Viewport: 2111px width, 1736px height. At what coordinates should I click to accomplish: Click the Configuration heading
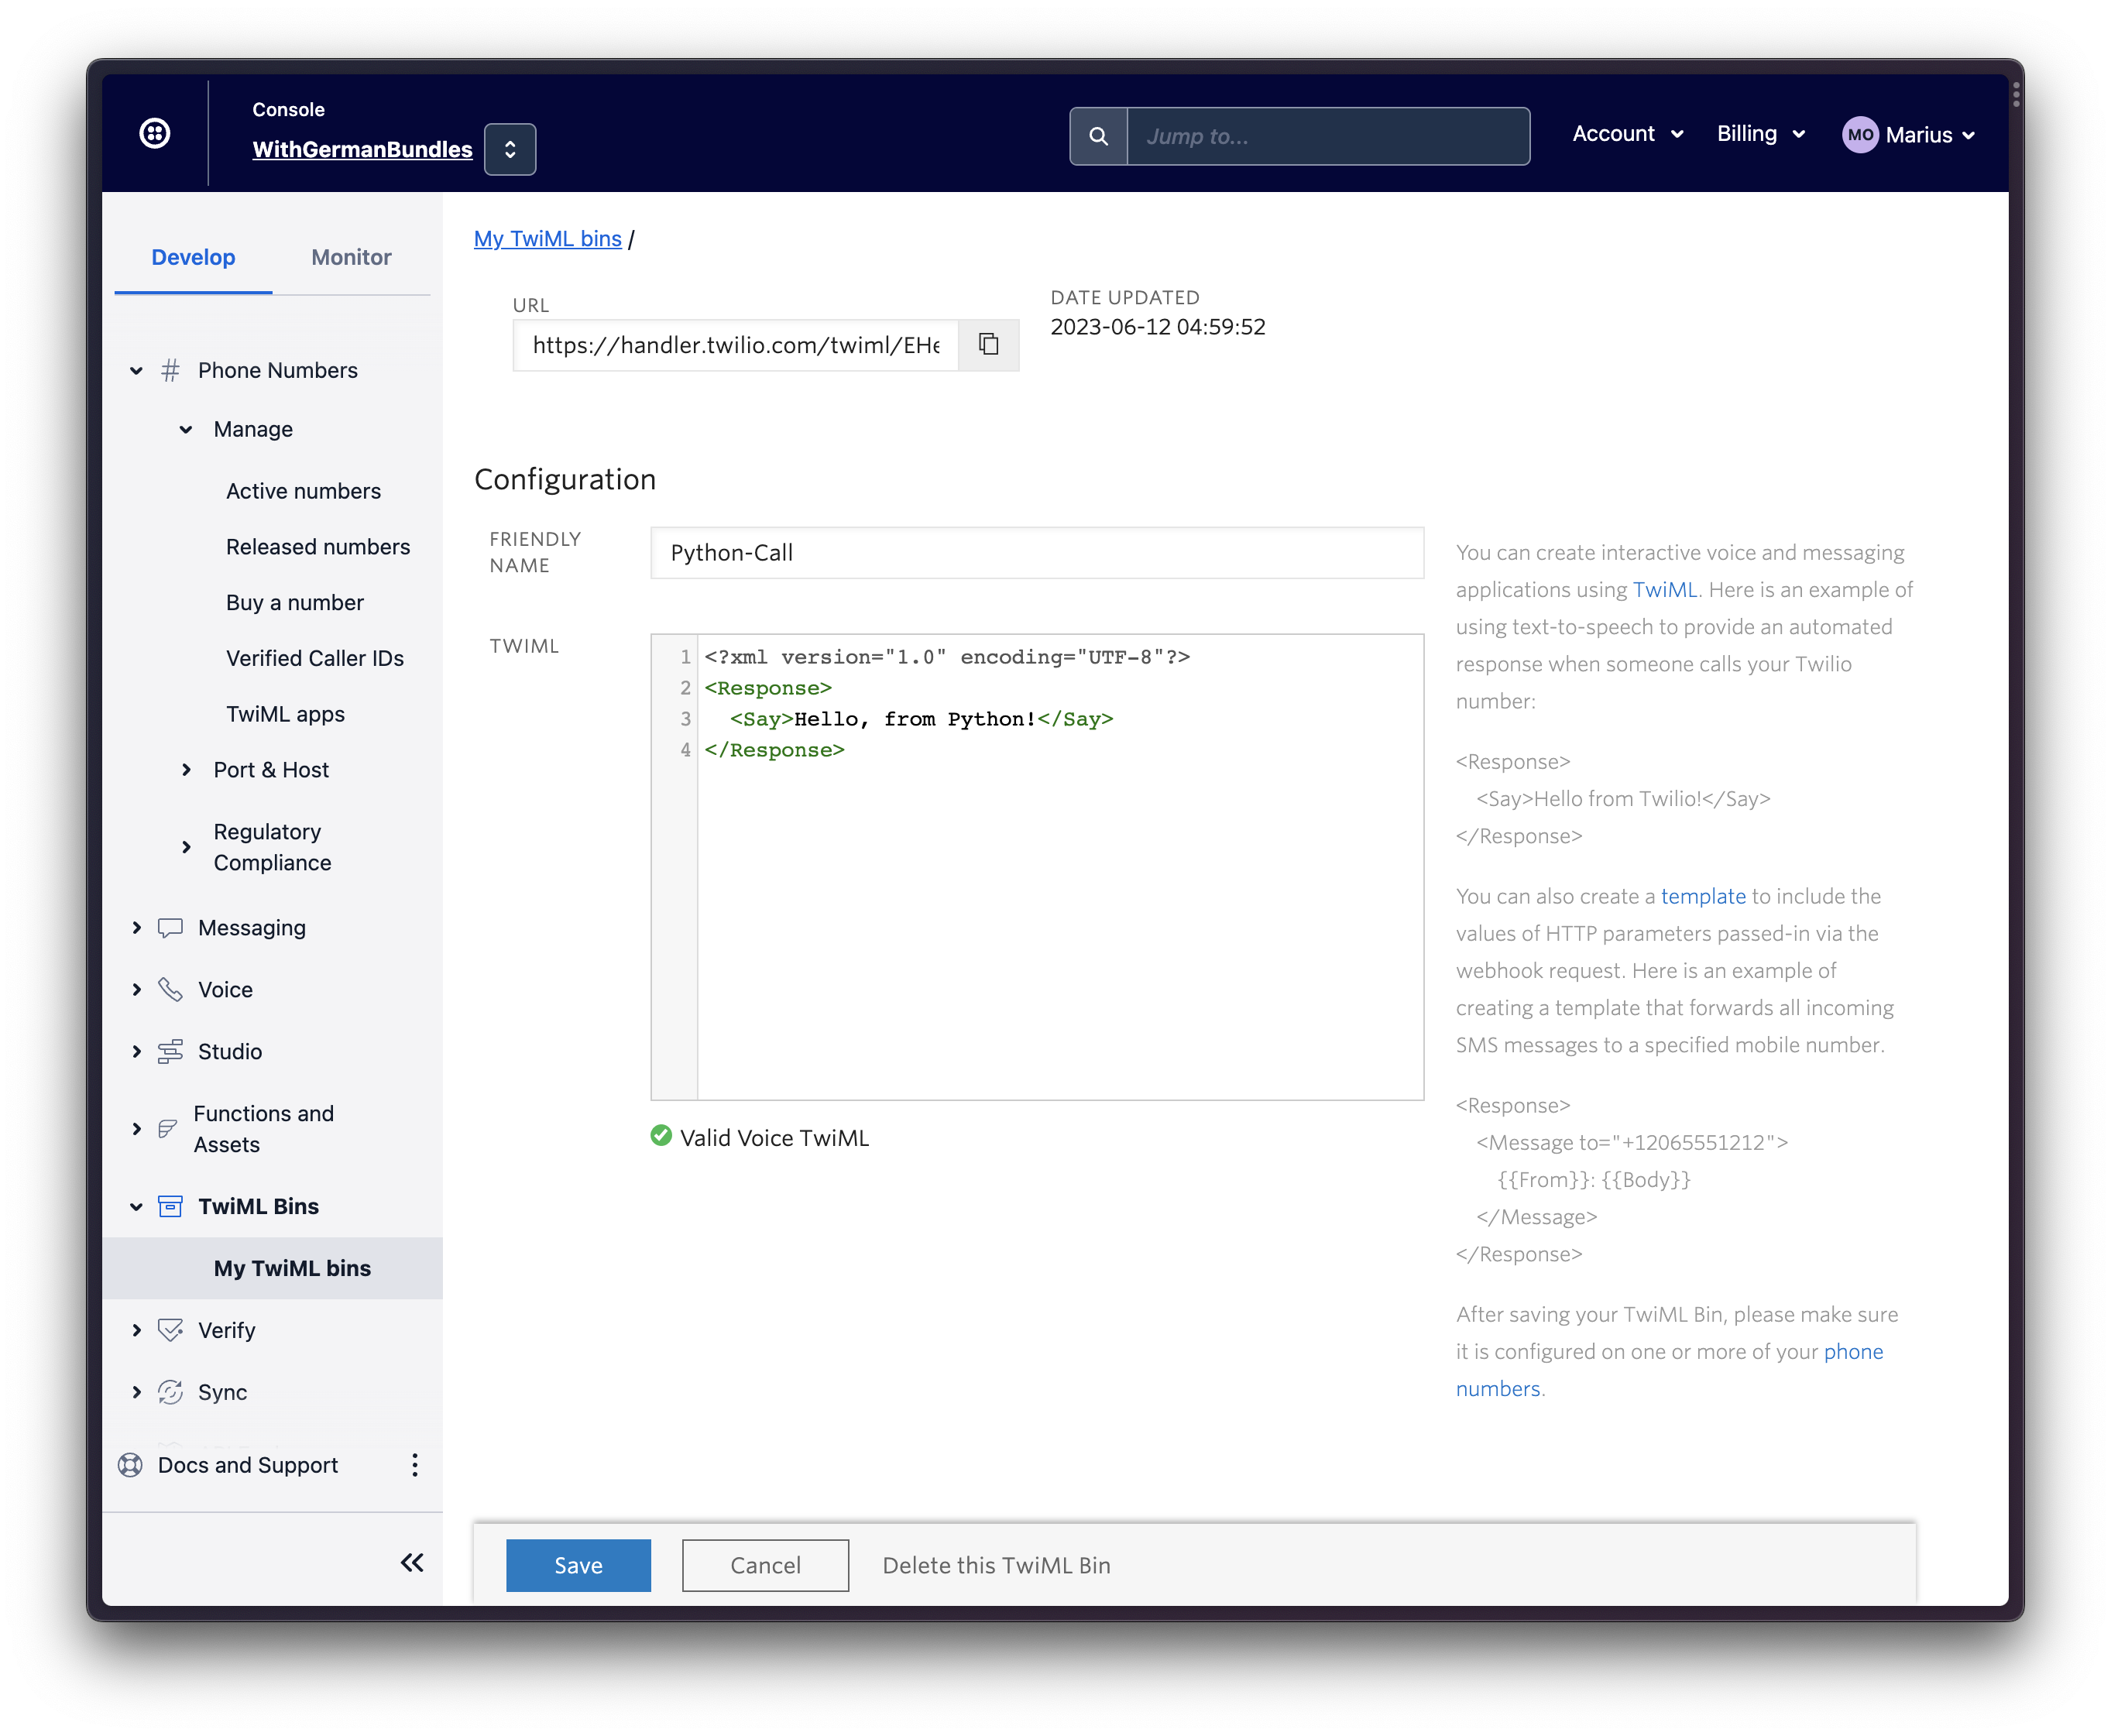565,480
